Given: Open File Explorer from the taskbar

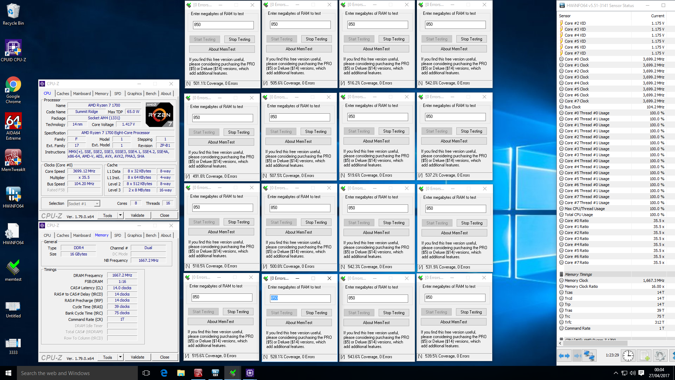Looking at the screenshot, I should (x=181, y=373).
